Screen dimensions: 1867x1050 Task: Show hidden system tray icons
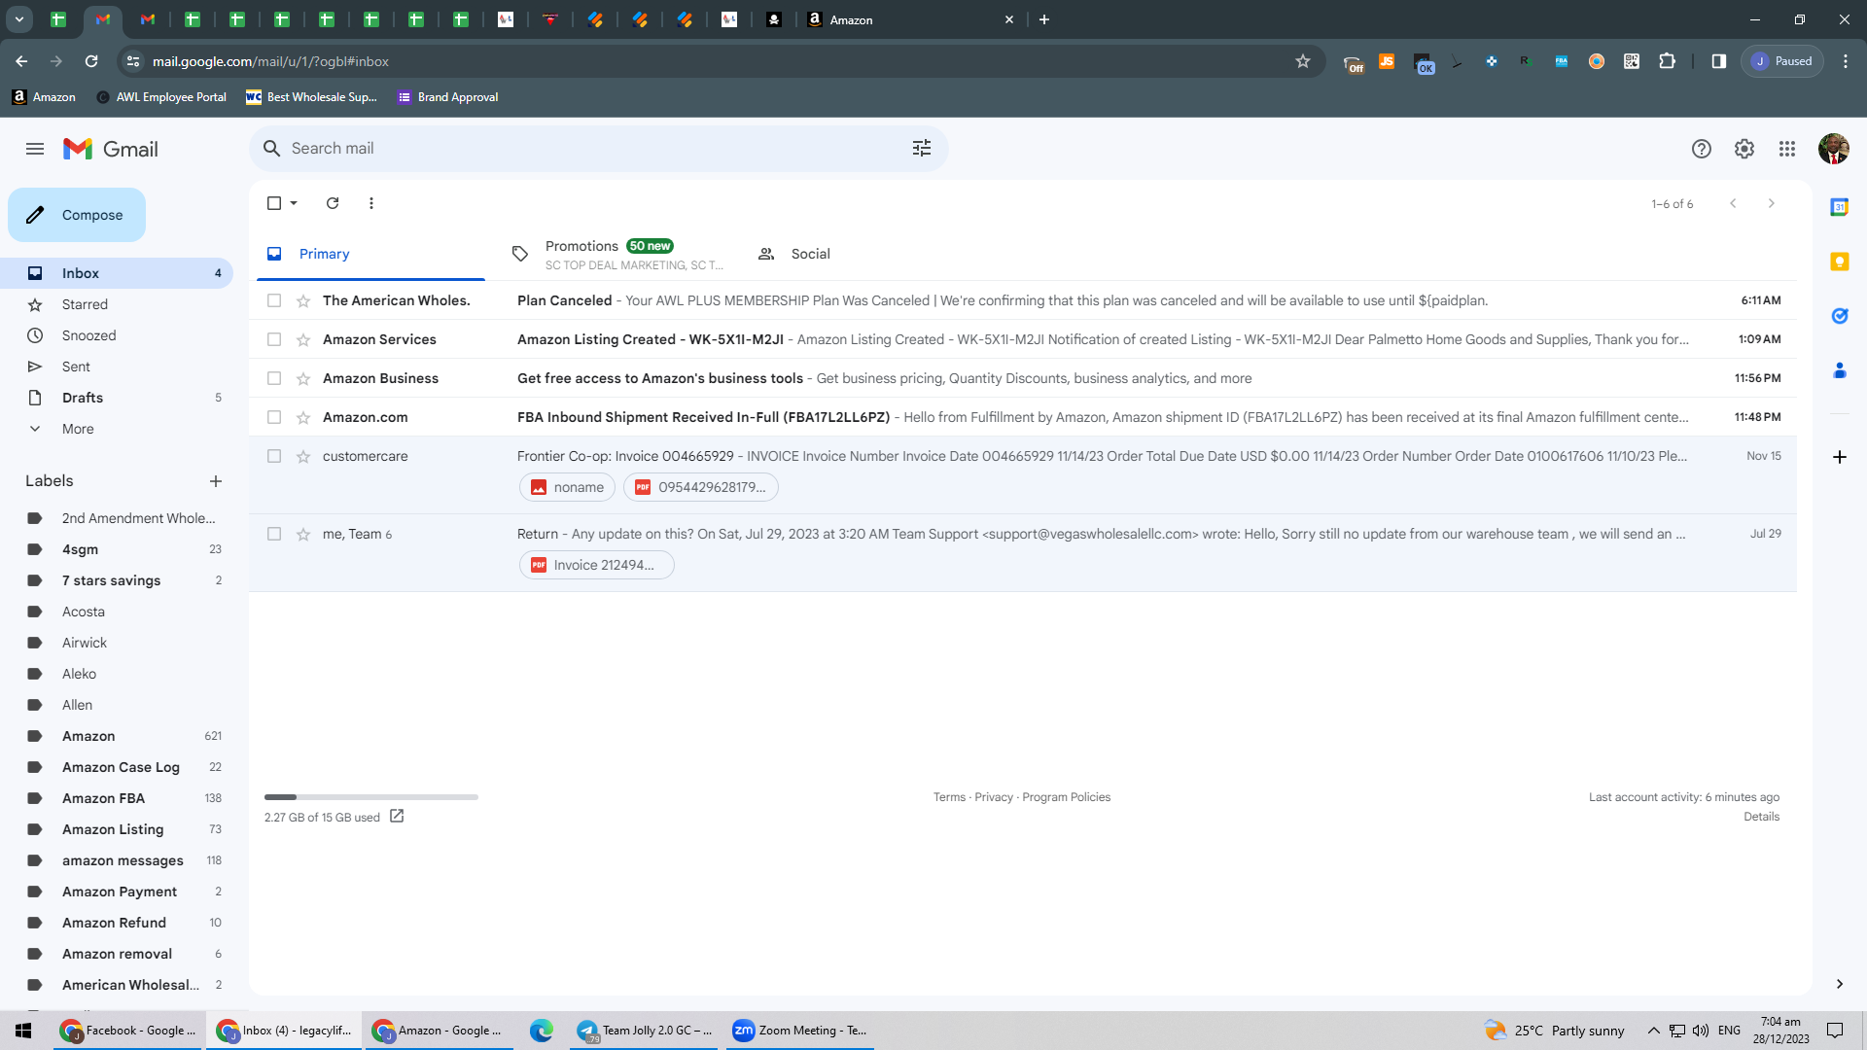coord(1653,1031)
